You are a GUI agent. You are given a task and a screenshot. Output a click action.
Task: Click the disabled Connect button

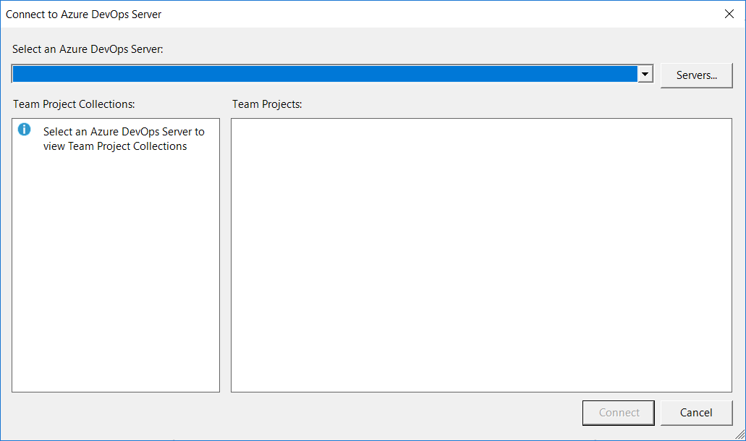618,412
